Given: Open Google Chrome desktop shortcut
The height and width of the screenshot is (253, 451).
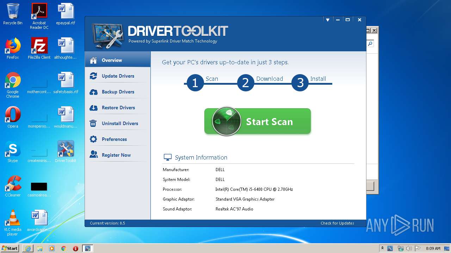Looking at the screenshot, I should coord(13,85).
